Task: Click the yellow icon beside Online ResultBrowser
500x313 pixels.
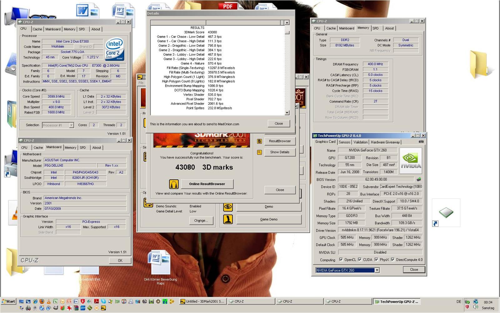Action: 174,184
